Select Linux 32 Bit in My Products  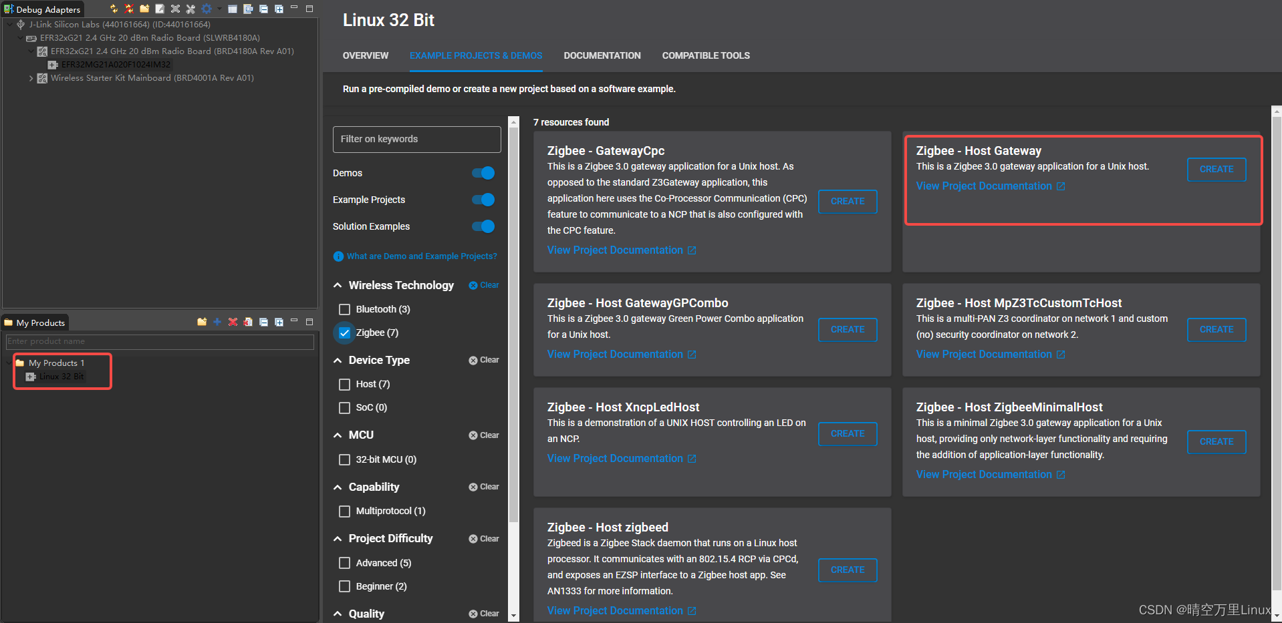coord(61,377)
